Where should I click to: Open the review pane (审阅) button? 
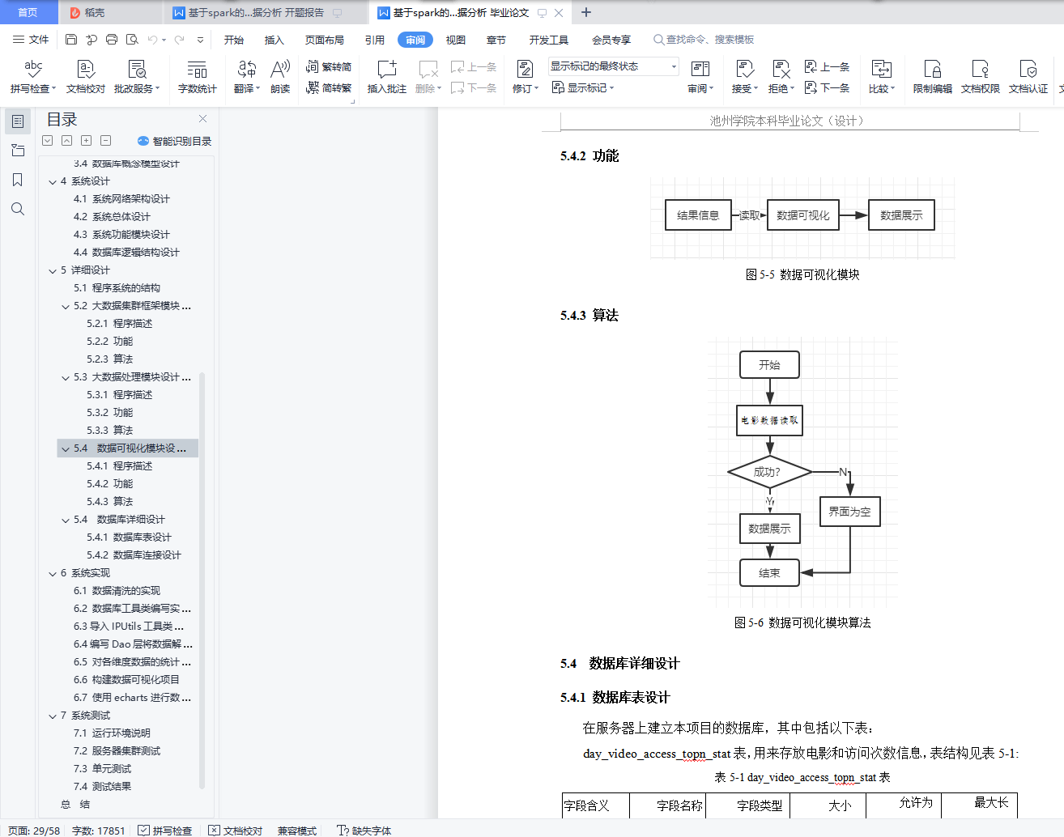700,77
